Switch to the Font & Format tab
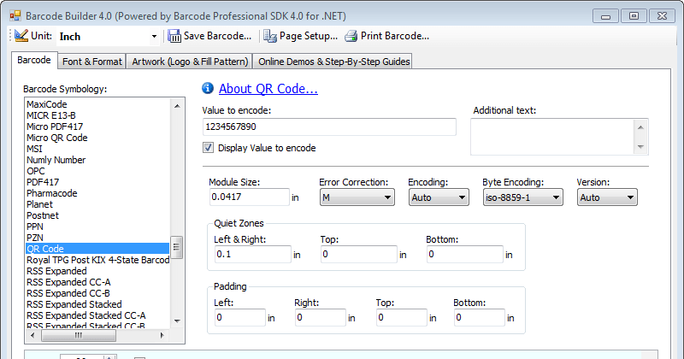 (x=91, y=62)
